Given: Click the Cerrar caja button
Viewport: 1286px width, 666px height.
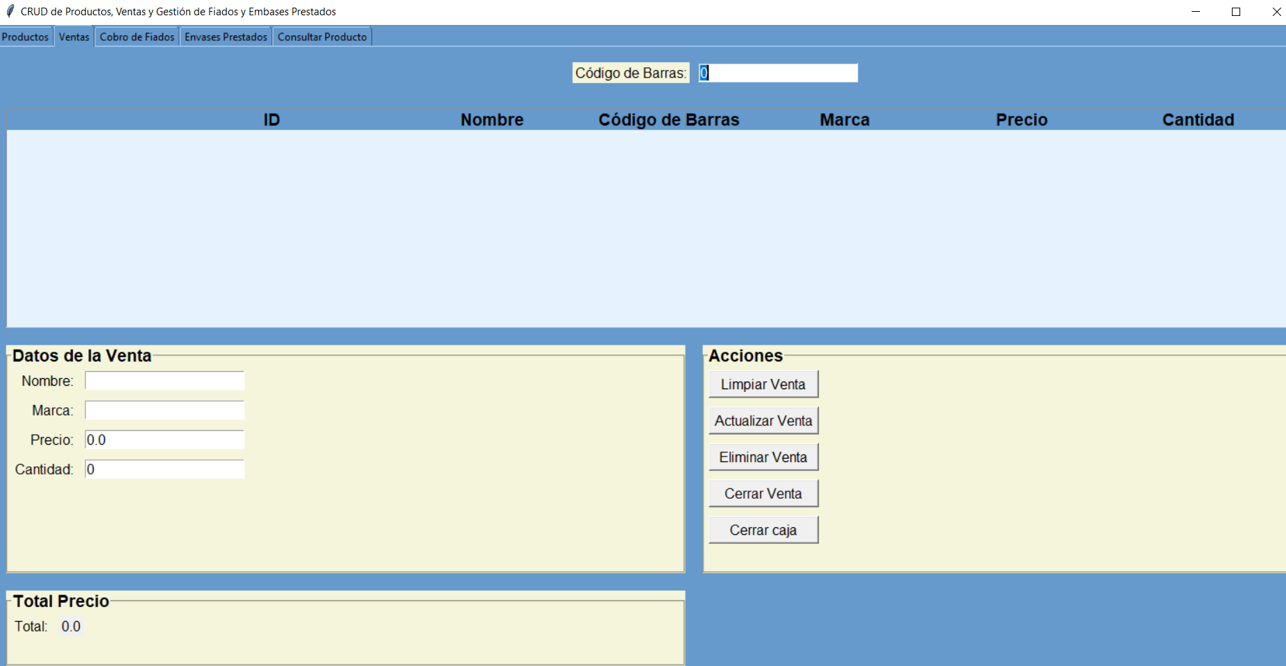Looking at the screenshot, I should (763, 530).
